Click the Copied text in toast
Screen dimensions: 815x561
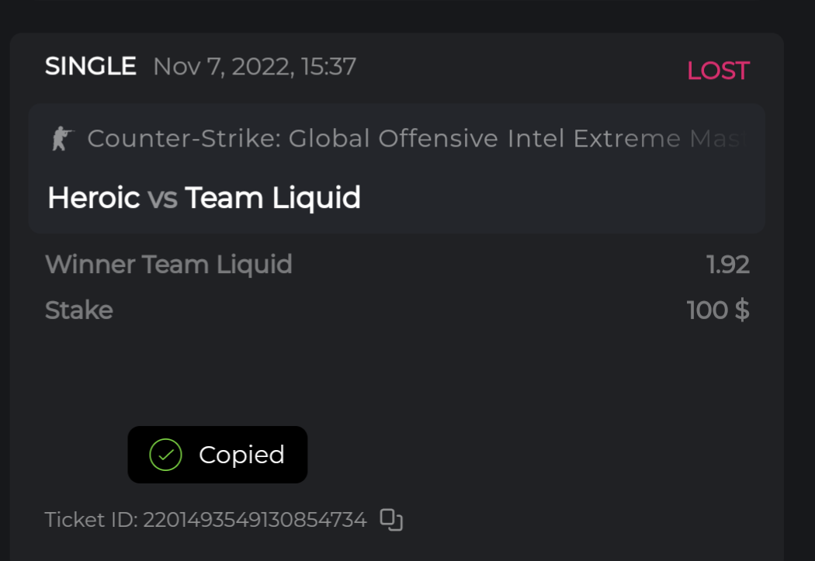coord(241,455)
